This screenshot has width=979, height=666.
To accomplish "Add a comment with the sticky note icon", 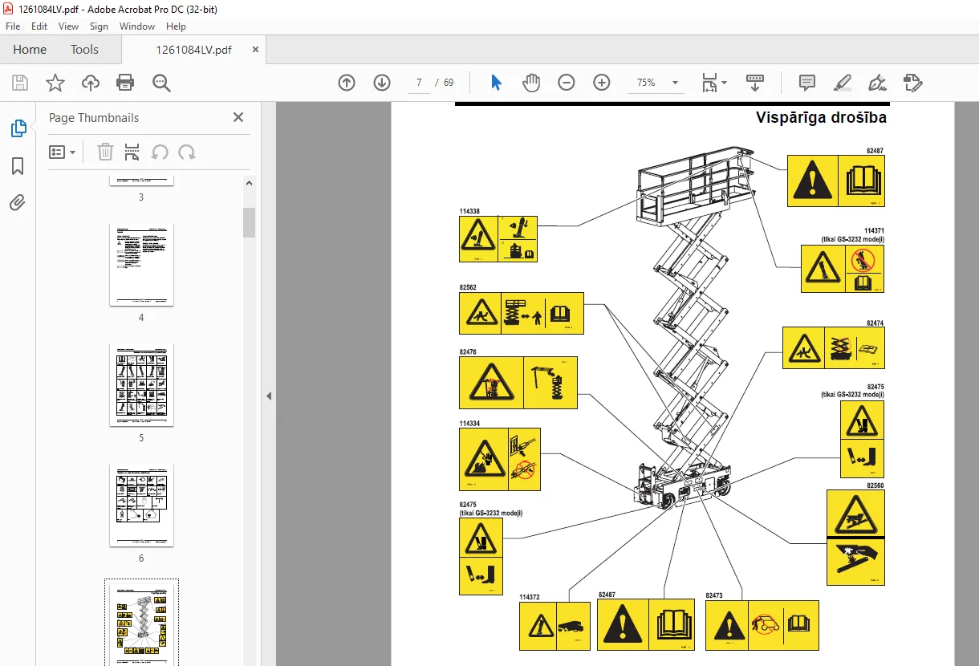I will click(x=807, y=83).
